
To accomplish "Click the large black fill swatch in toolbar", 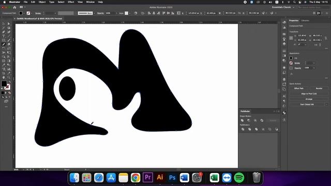I will (4, 84).
